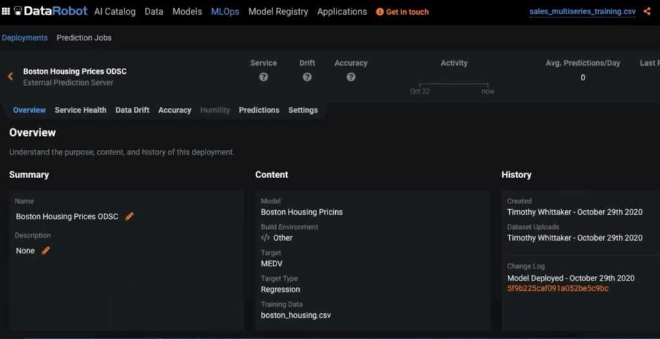Select the Settings tab
This screenshot has height=339, width=660.
[x=303, y=110]
